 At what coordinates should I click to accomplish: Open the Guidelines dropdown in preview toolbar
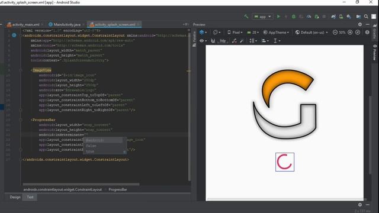[x=277, y=41]
